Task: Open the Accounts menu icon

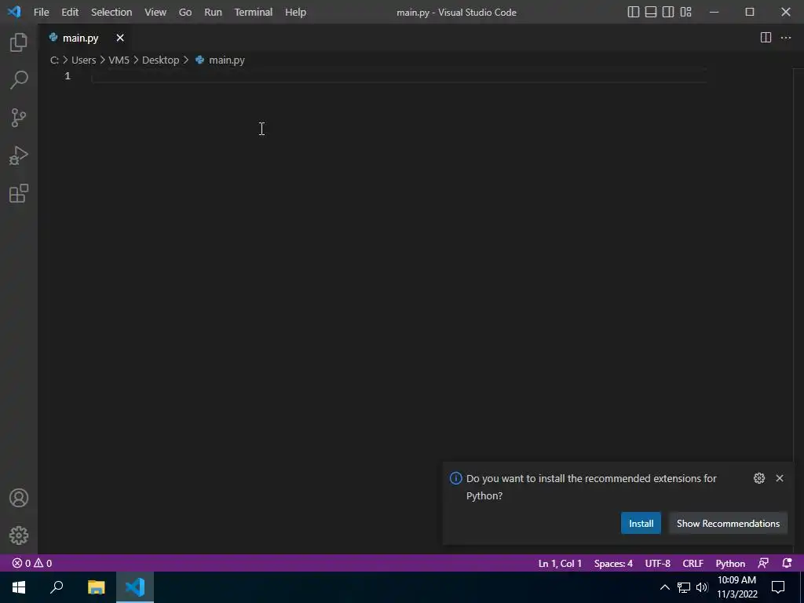Action: (x=19, y=498)
